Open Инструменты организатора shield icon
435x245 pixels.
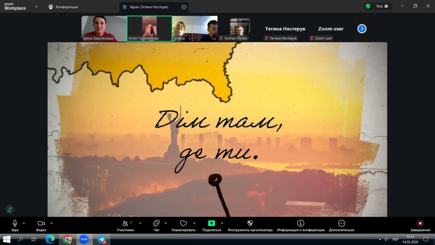click(250, 224)
